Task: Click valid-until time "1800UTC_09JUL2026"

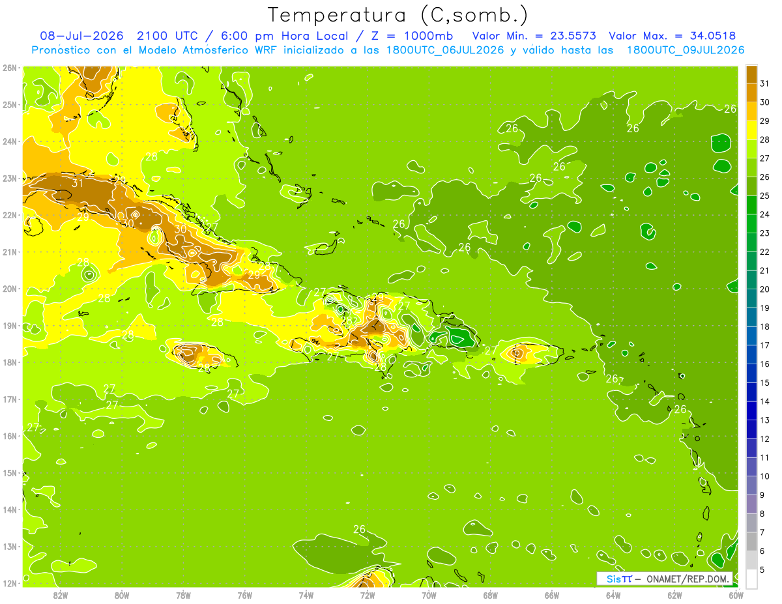Action: 686,50
